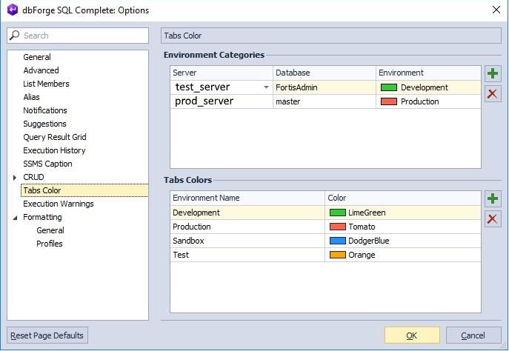This screenshot has height=351, width=509.
Task: Select Execution Warnings in options tree
Action: 58,204
